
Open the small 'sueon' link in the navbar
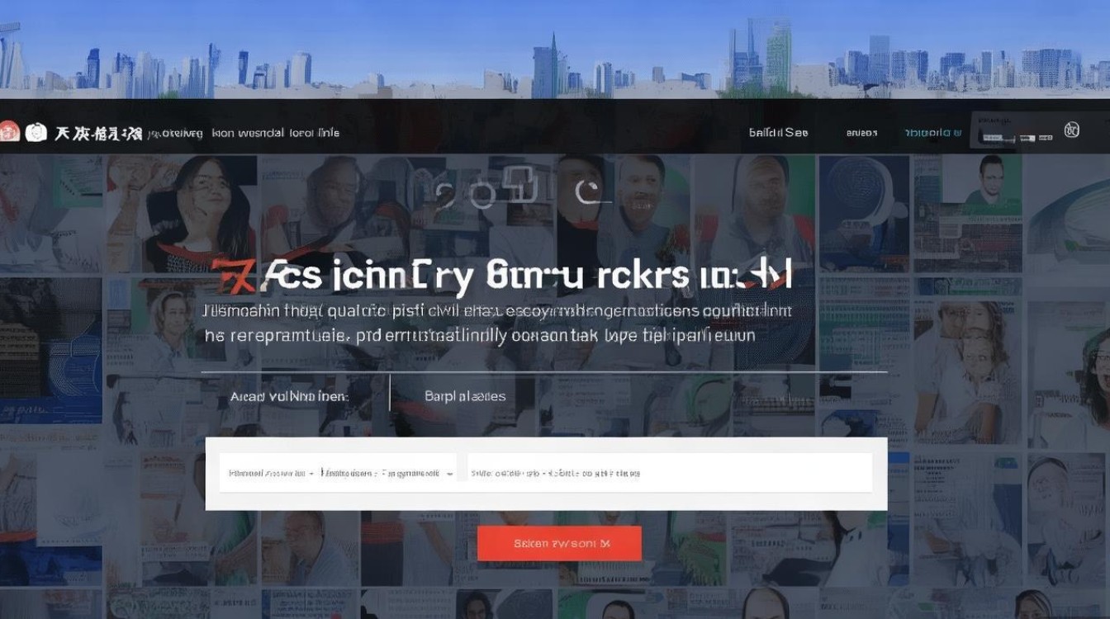861,132
